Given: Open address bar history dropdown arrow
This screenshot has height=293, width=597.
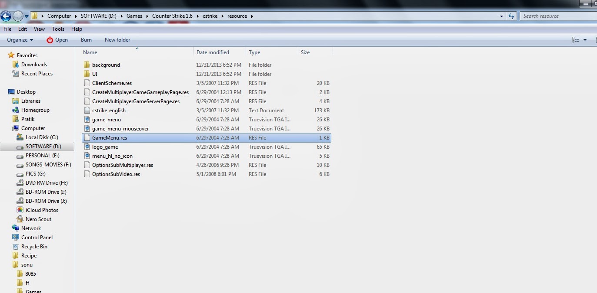Looking at the screenshot, I should [502, 16].
